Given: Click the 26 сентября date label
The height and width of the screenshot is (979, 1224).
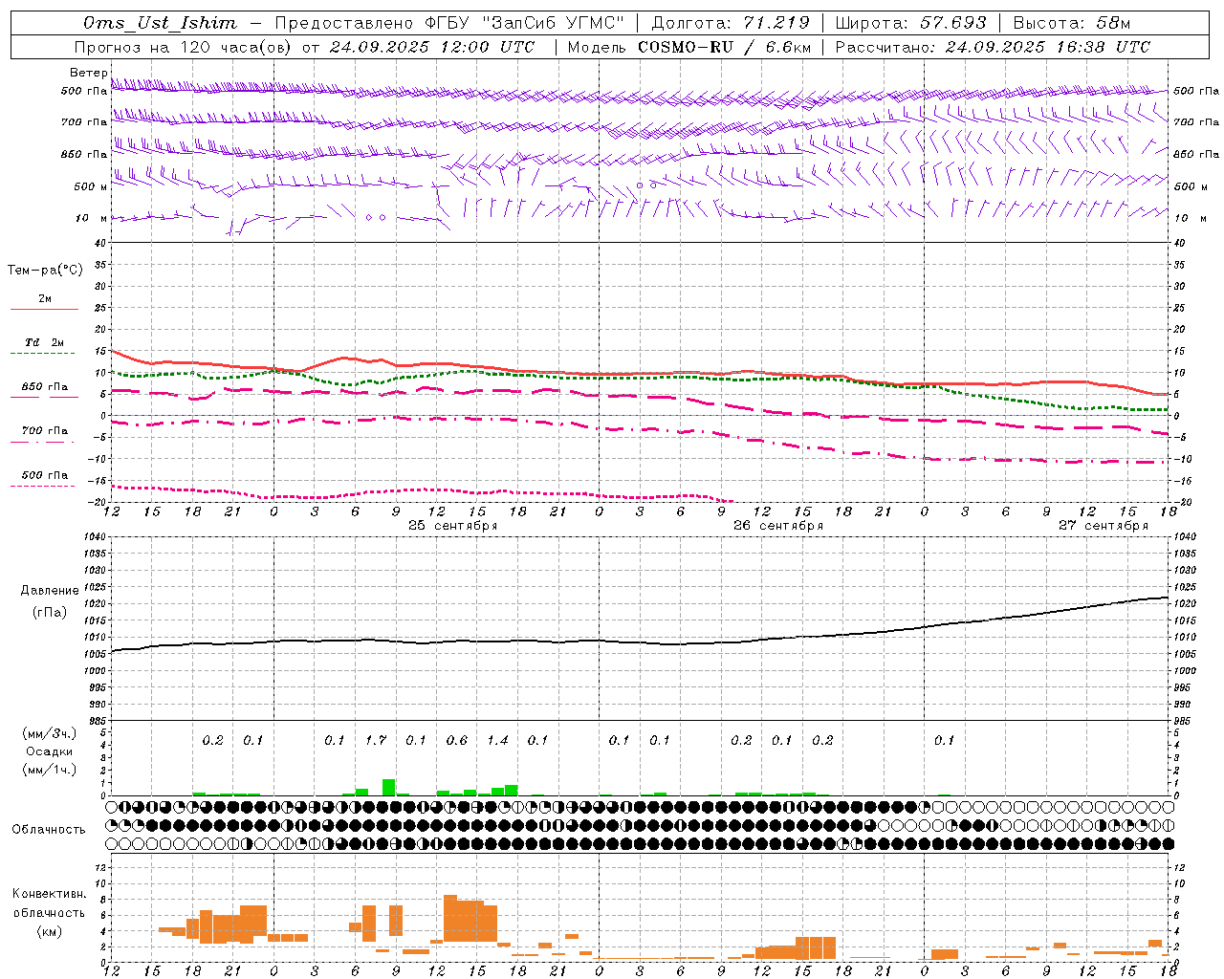Looking at the screenshot, I should coord(778,526).
